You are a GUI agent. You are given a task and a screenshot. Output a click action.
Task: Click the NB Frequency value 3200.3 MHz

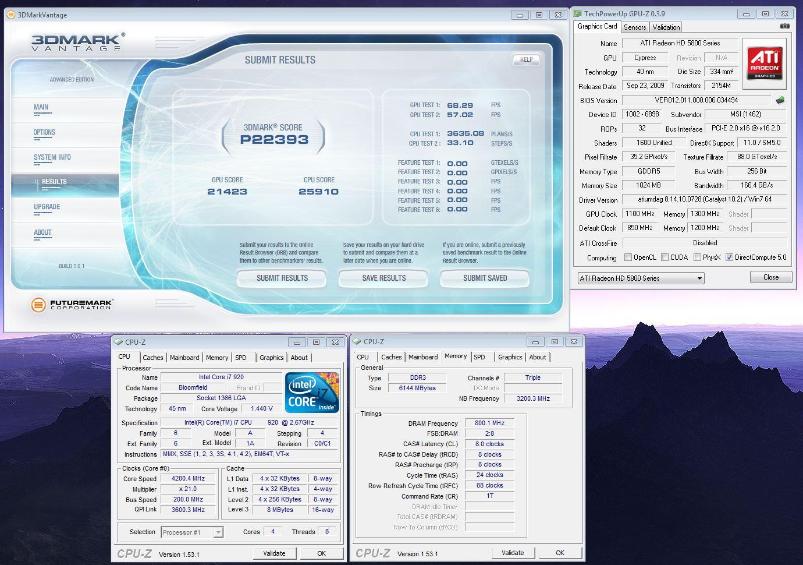[533, 399]
